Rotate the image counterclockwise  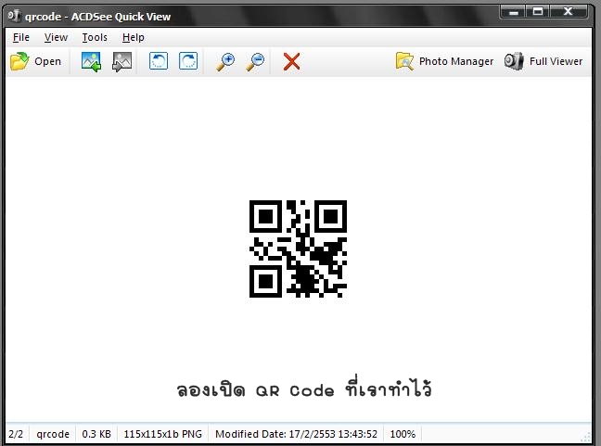159,61
